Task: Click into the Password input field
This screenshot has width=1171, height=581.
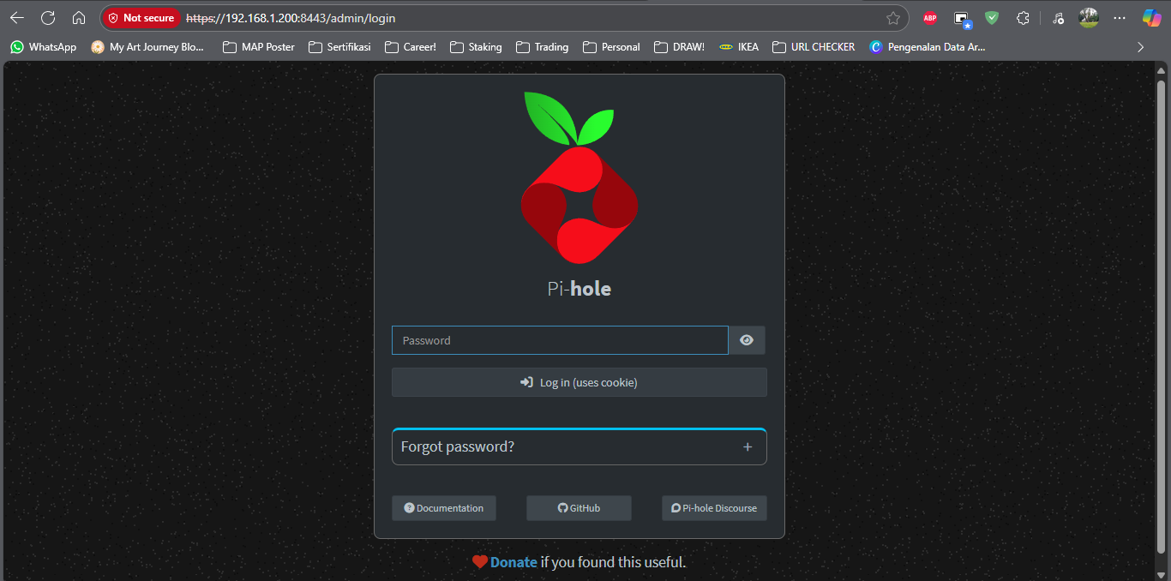Action: [560, 340]
